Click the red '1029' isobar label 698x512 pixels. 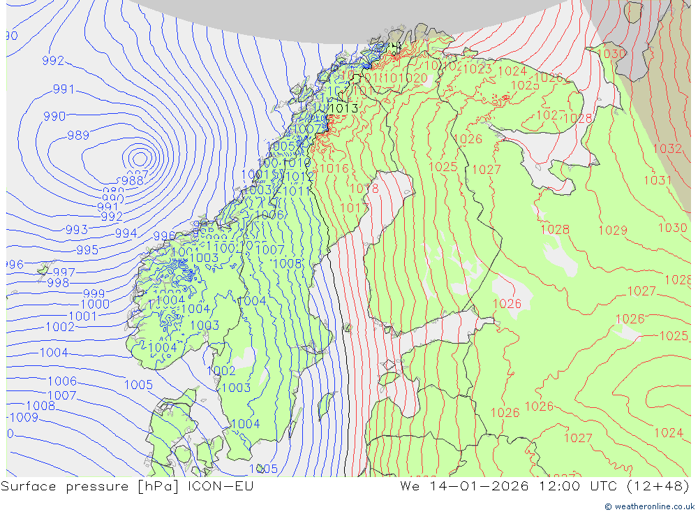613,231
